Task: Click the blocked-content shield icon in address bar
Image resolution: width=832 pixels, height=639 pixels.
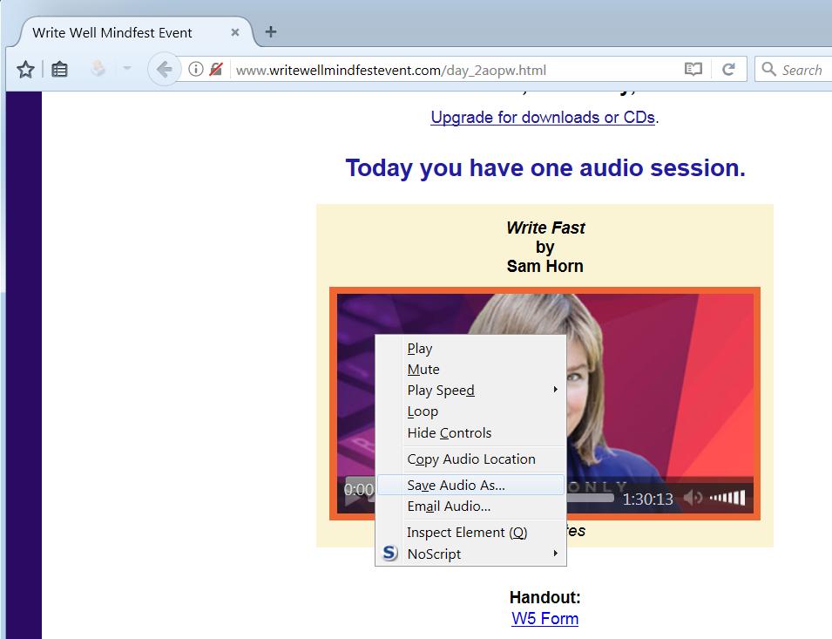Action: point(215,69)
